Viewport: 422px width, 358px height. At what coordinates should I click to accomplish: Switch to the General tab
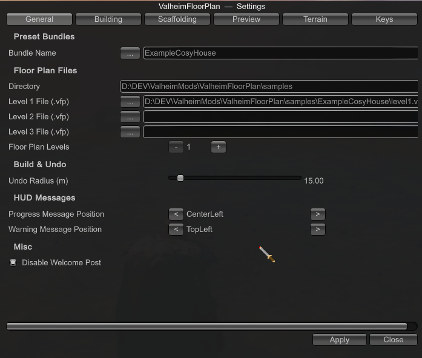(x=39, y=19)
